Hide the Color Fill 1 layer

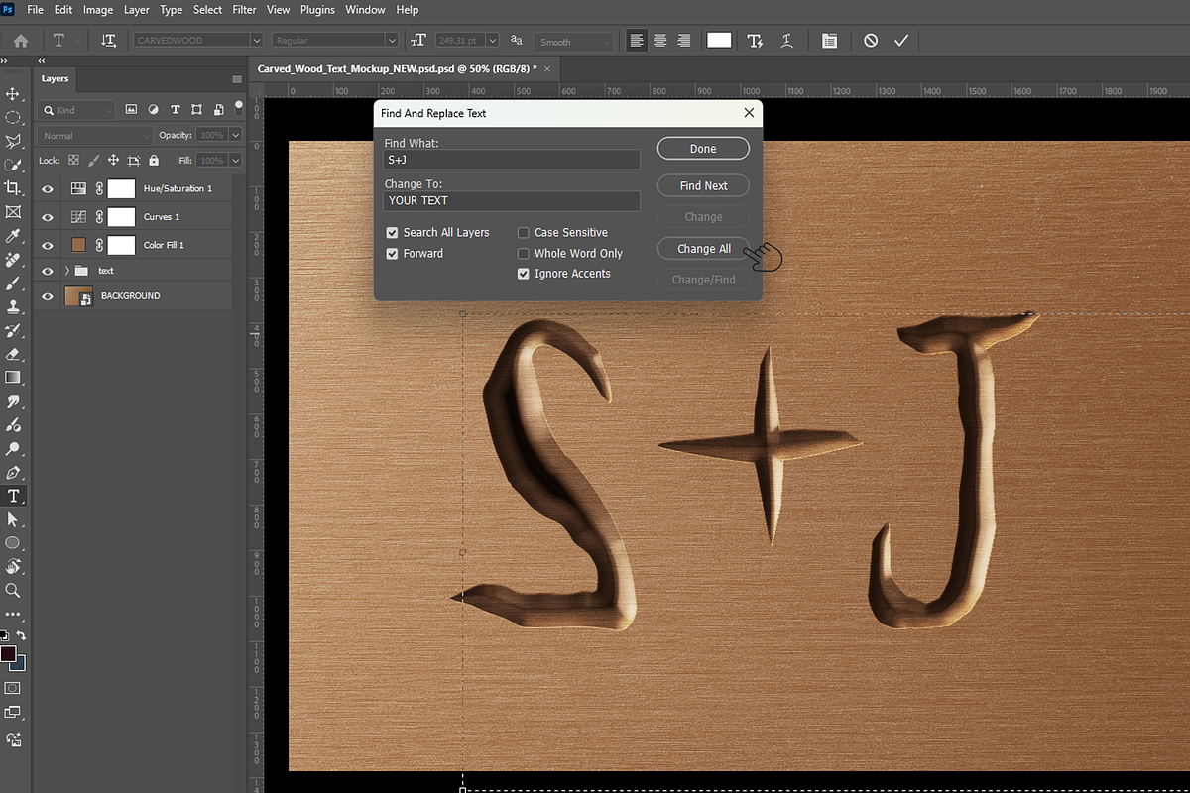pos(48,245)
